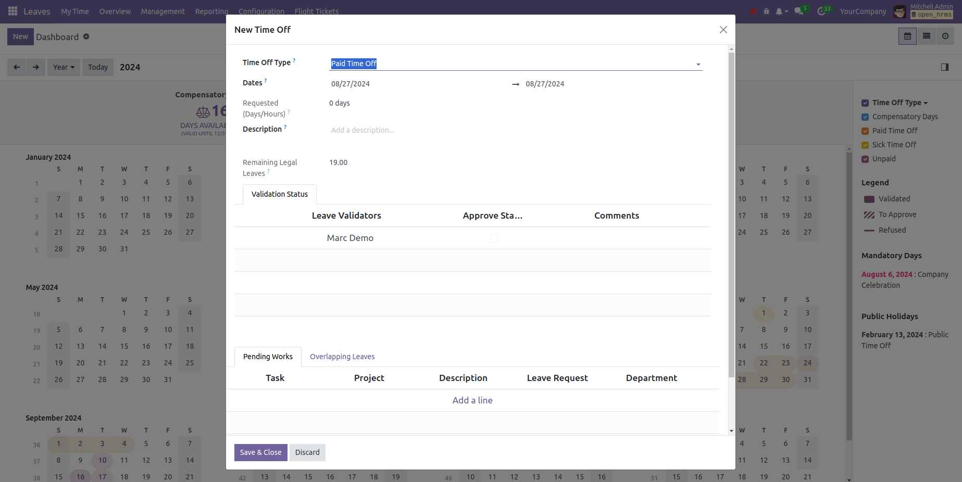Switch to activity clock view
Screen dimensions: 962x482
[x=945, y=36]
